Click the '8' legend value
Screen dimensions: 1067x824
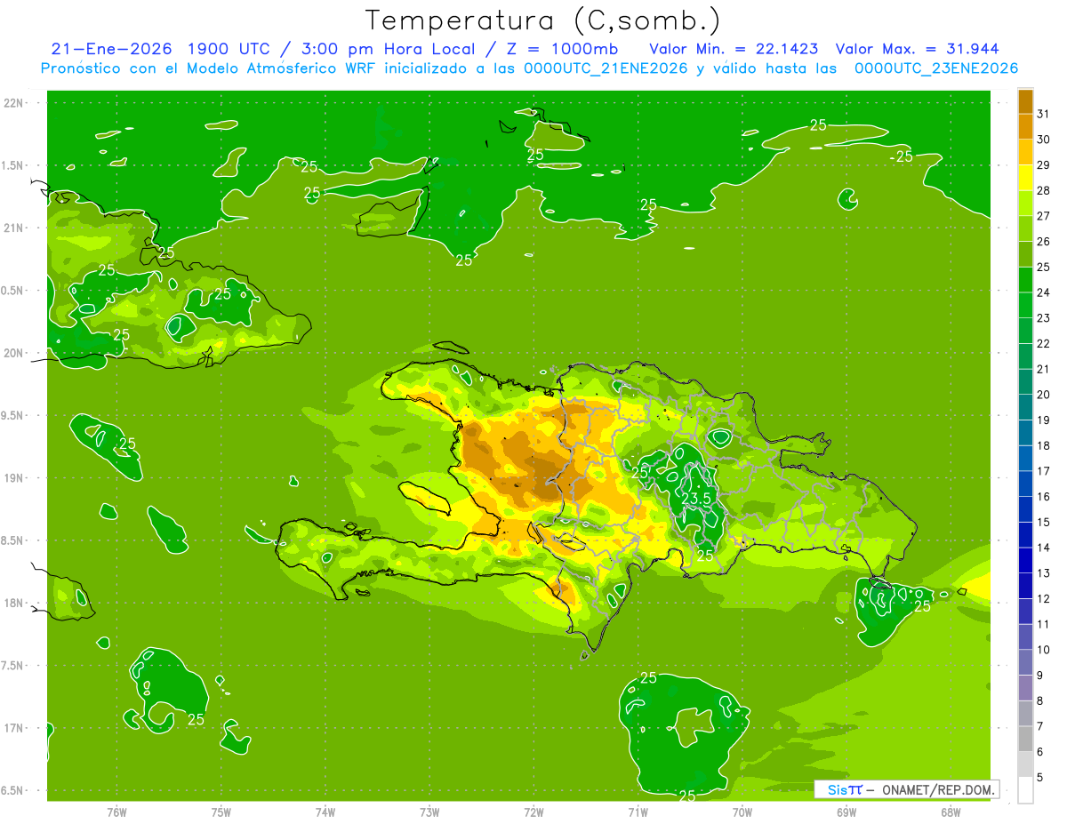point(1040,701)
